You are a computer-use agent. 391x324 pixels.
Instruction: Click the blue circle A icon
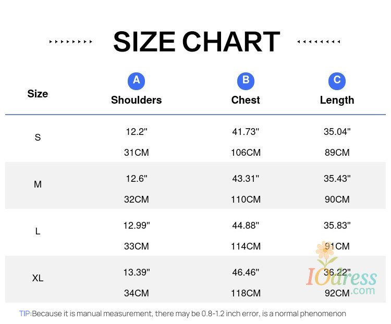coord(136,80)
